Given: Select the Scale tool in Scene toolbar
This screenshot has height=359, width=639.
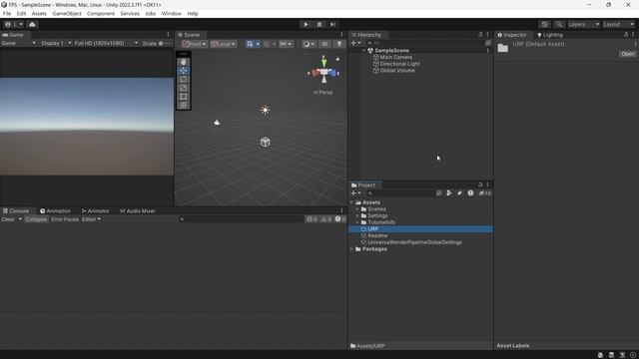Looking at the screenshot, I should [184, 88].
